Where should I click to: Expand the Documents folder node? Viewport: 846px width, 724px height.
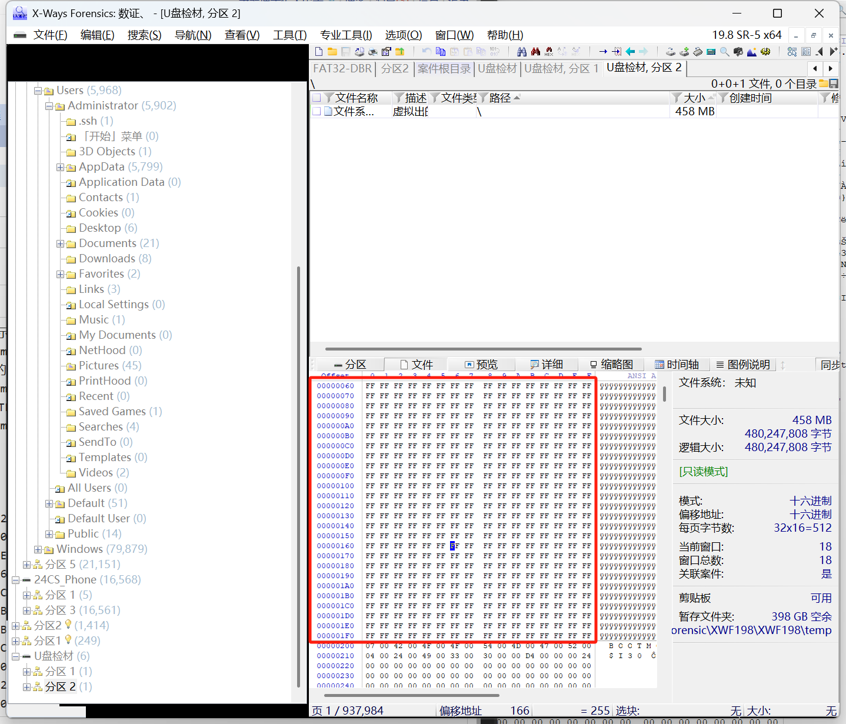pyautogui.click(x=60, y=243)
